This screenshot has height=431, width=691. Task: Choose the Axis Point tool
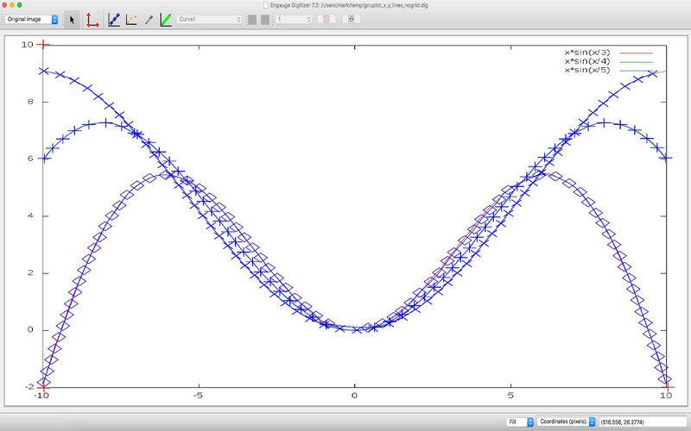click(92, 19)
